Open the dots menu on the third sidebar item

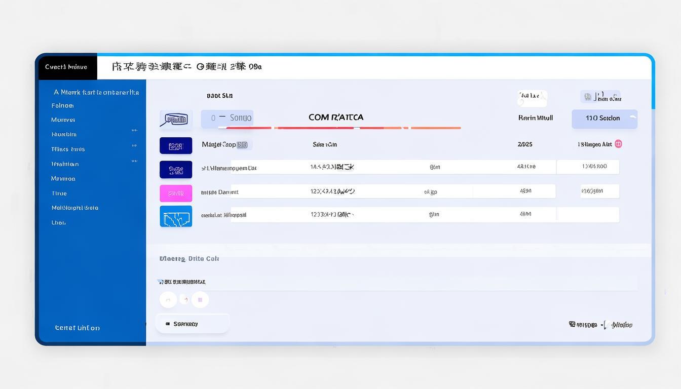(x=134, y=131)
